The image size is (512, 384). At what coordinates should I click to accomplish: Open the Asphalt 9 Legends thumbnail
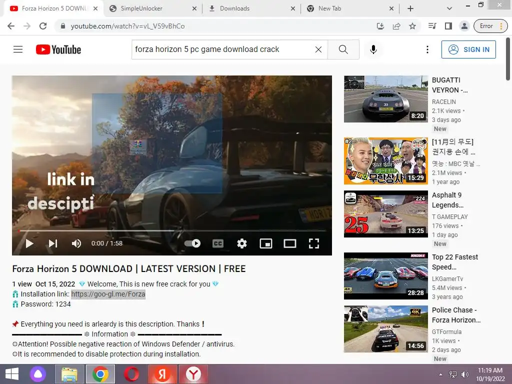point(385,214)
